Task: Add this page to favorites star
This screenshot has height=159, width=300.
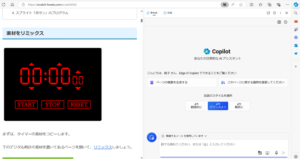Action: (x=241, y=4)
